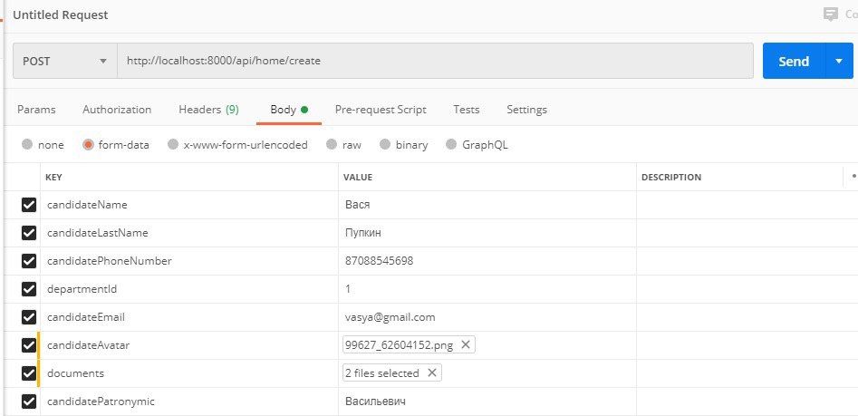Viewport: 858px width, 416px height.
Task: Choose the binary body option
Action: pyautogui.click(x=385, y=144)
